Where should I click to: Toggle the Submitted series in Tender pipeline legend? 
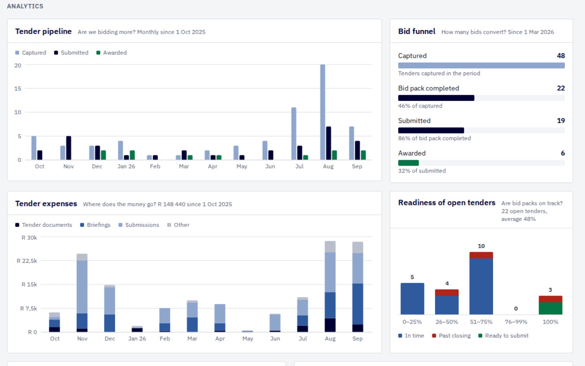(x=71, y=53)
